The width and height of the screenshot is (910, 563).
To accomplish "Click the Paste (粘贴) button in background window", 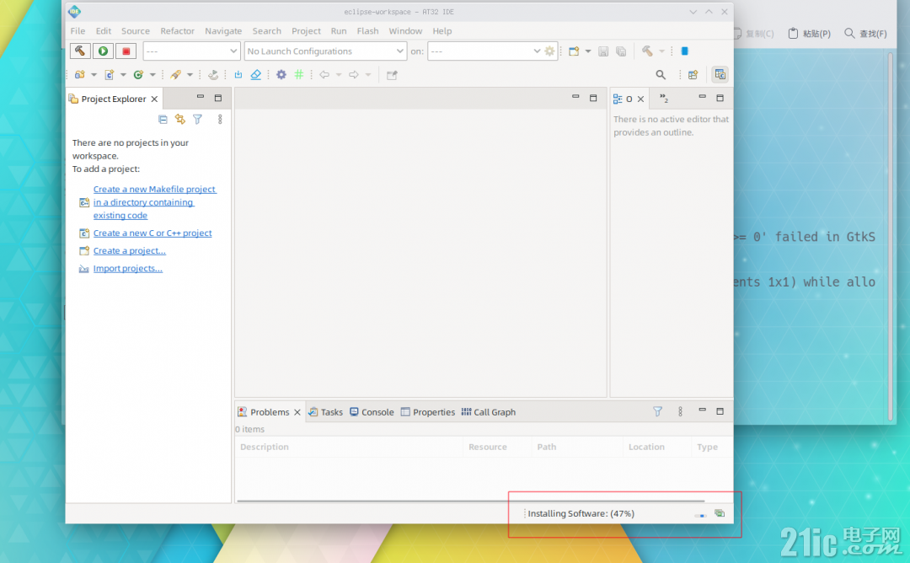I will click(810, 34).
